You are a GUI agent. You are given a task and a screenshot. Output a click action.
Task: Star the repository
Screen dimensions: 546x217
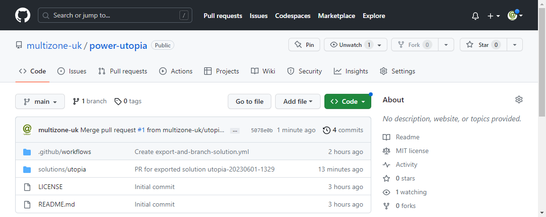[483, 45]
